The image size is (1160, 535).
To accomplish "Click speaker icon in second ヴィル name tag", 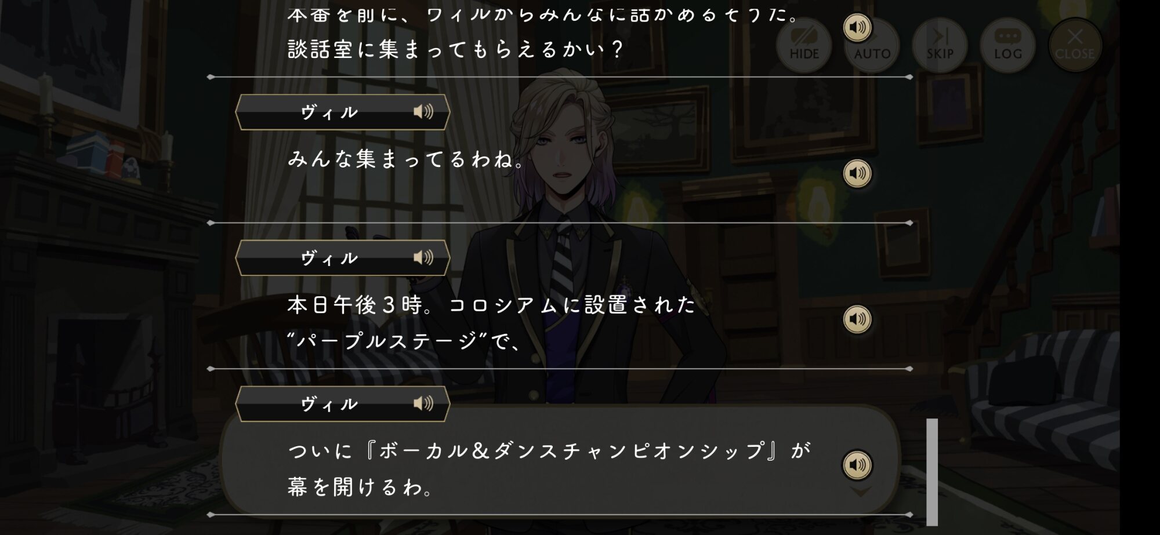I will tap(423, 257).
